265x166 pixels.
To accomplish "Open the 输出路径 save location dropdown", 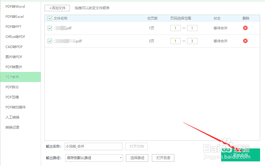I will [x=121, y=158].
